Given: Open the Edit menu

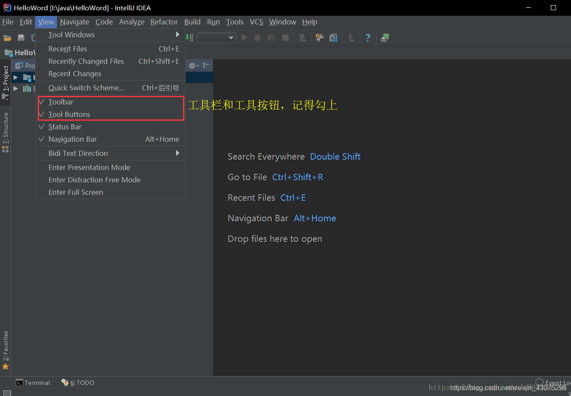Looking at the screenshot, I should [26, 22].
